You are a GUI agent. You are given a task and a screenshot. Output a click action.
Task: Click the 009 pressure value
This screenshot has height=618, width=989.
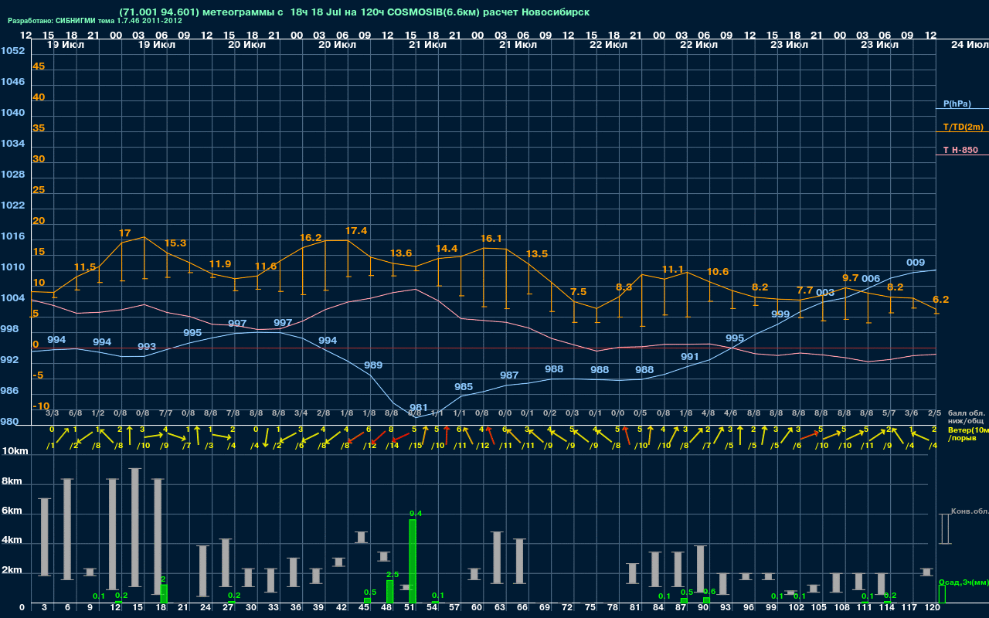click(x=916, y=263)
